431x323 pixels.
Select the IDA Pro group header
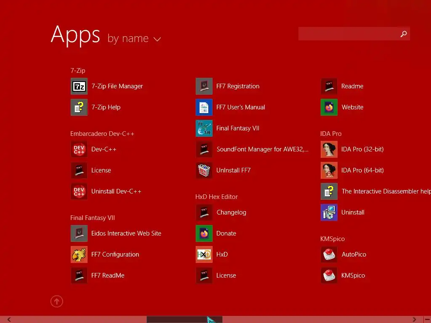point(331,134)
